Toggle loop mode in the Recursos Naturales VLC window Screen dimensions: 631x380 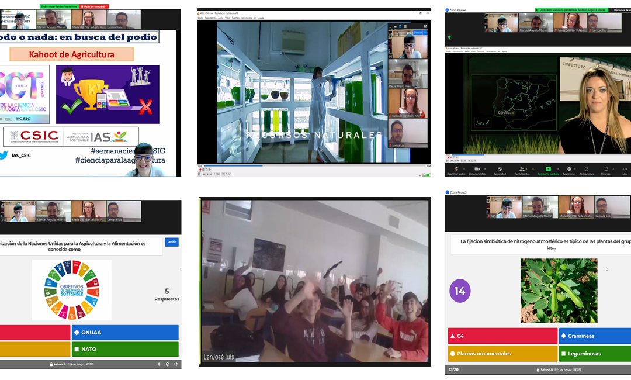[226, 174]
